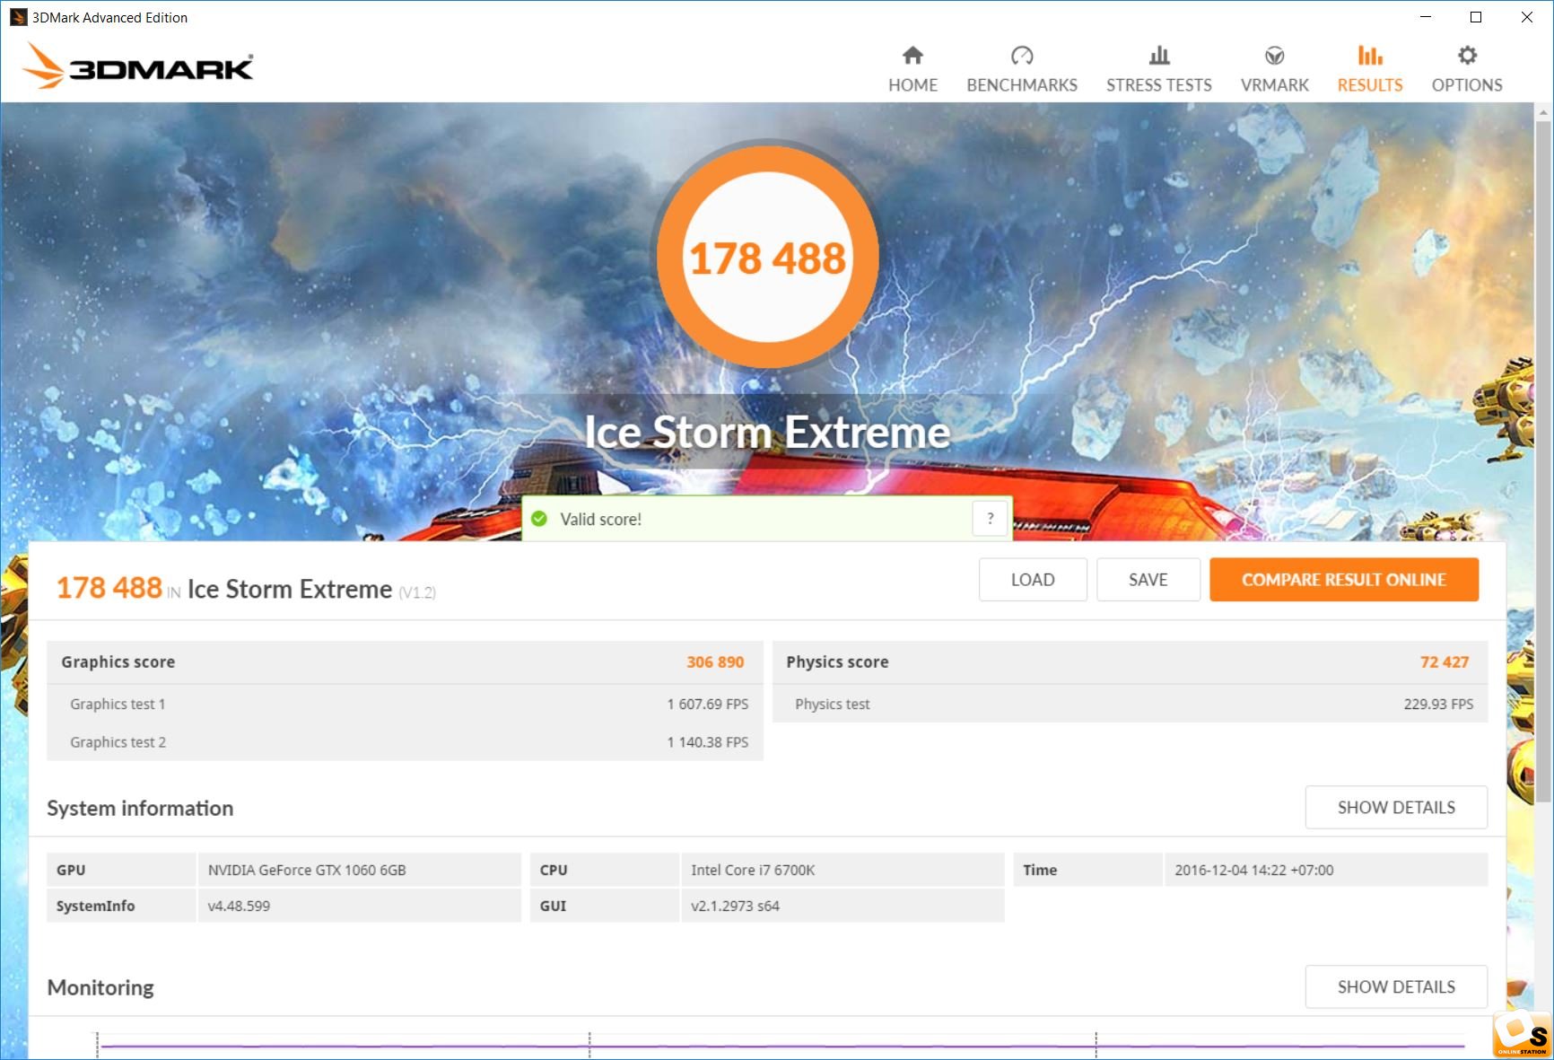Close the 3DMark window
Screen dimensions: 1554x1060
1526,17
